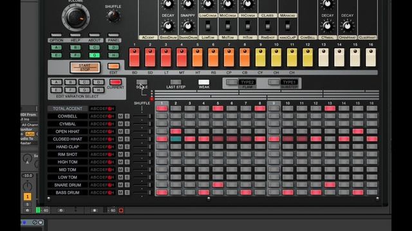Toggle Bass Drum step 1 in the grid
This screenshot has height=231, width=412.
[x=162, y=193]
